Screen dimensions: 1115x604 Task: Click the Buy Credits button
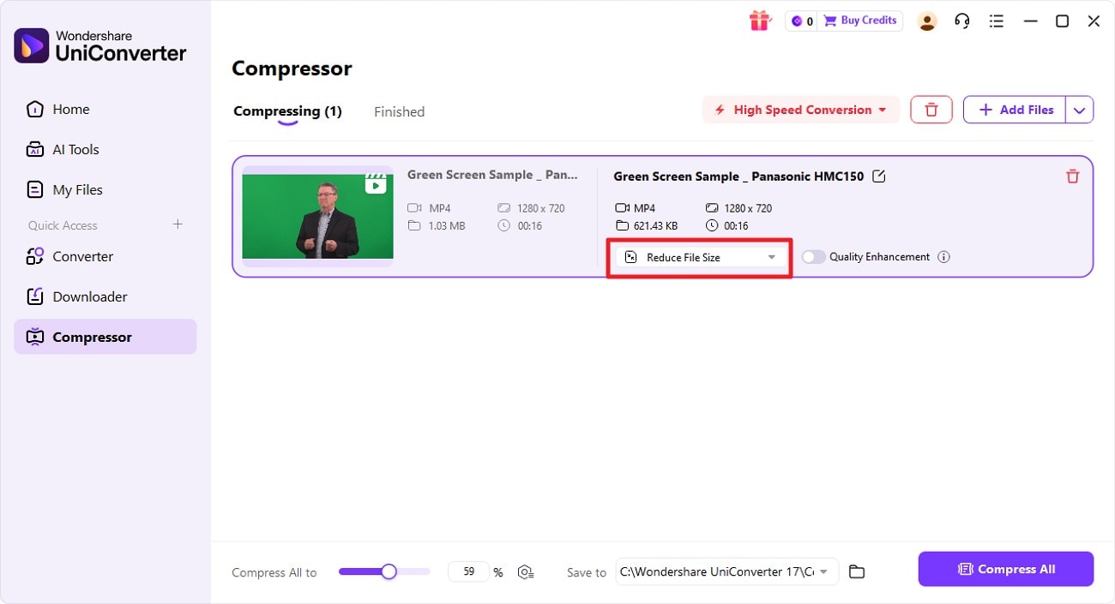(x=860, y=20)
